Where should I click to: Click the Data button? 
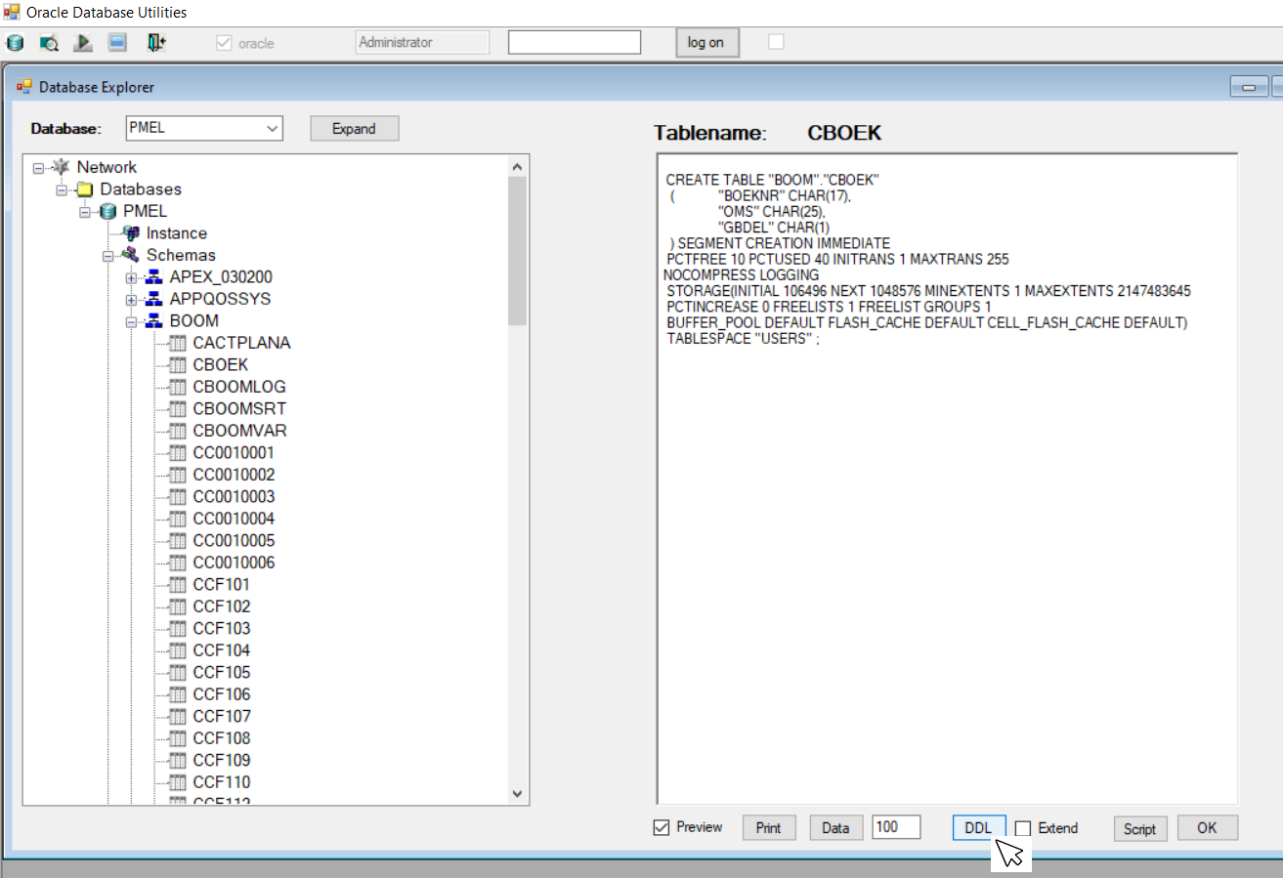point(835,828)
